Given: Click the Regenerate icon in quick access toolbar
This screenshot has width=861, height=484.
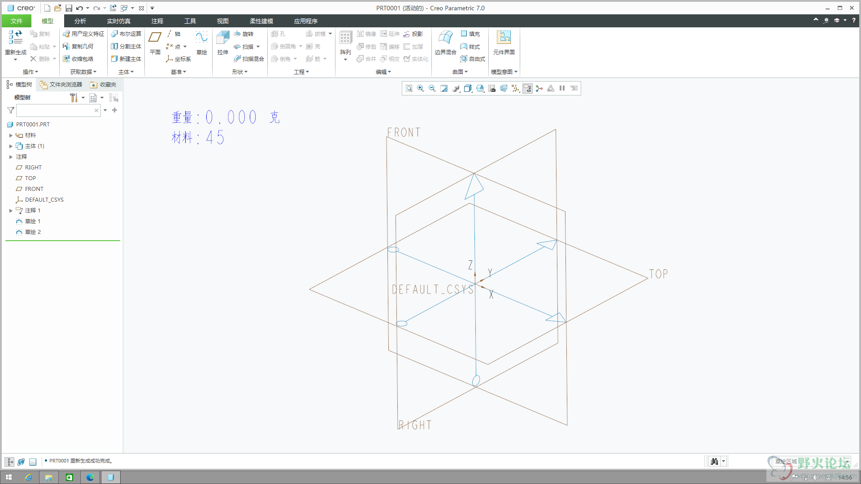Looking at the screenshot, I should click(113, 8).
